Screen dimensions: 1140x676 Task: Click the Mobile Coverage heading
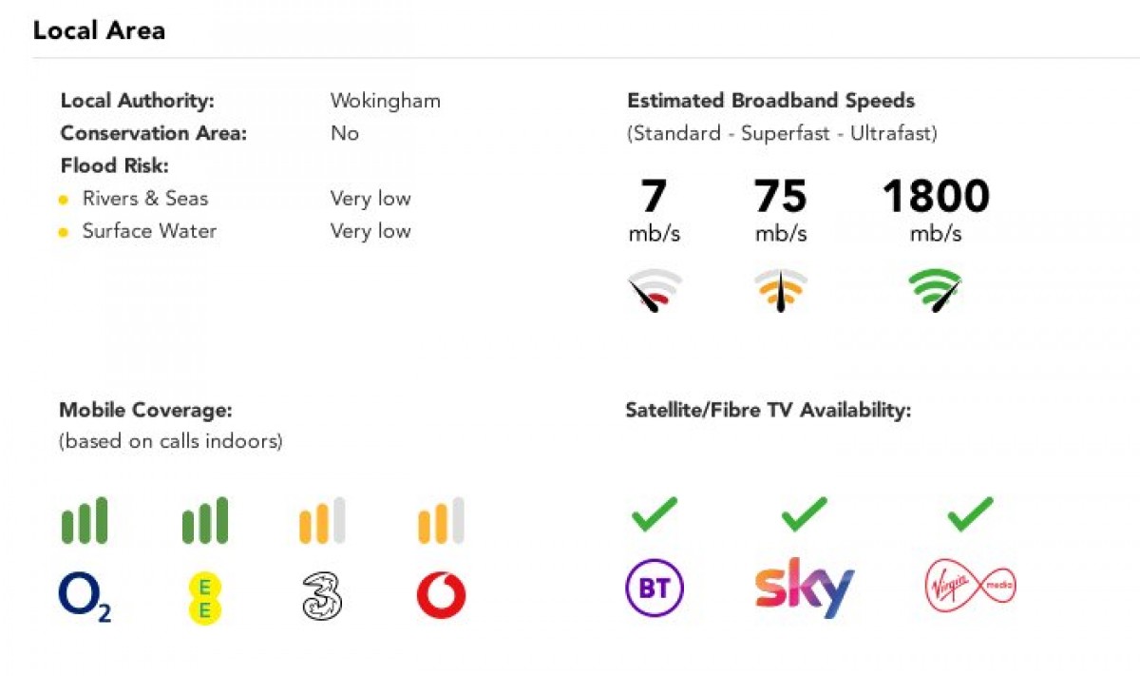[x=146, y=411]
